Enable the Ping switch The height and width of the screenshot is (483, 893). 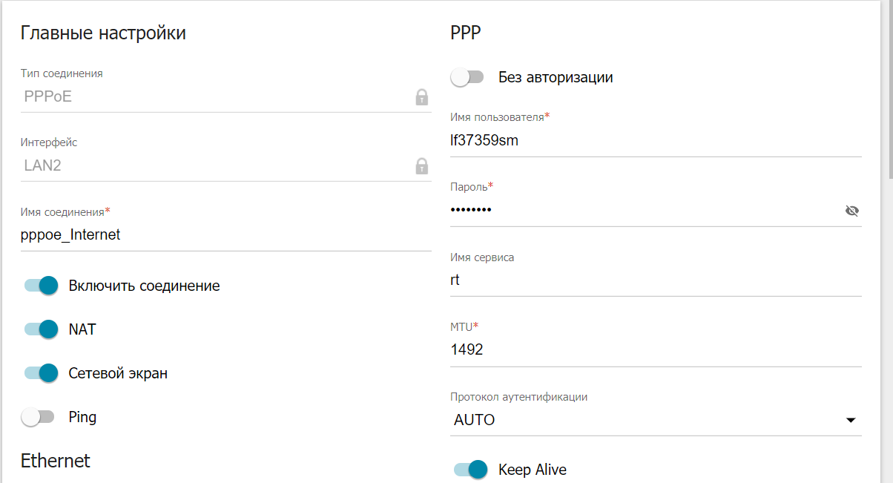tap(38, 417)
